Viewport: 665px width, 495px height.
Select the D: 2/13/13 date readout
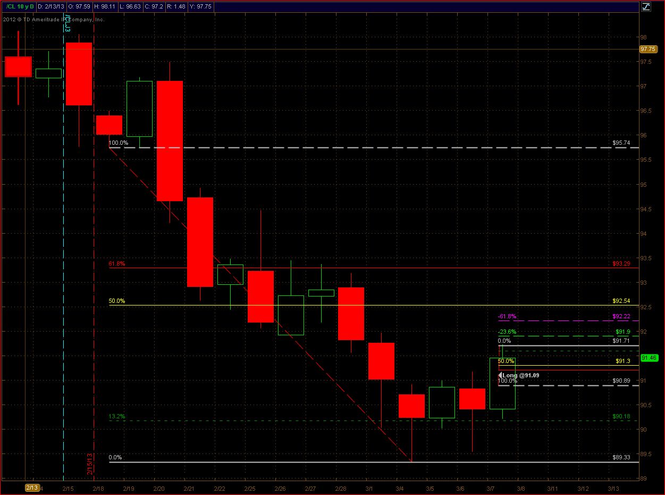pyautogui.click(x=52, y=7)
